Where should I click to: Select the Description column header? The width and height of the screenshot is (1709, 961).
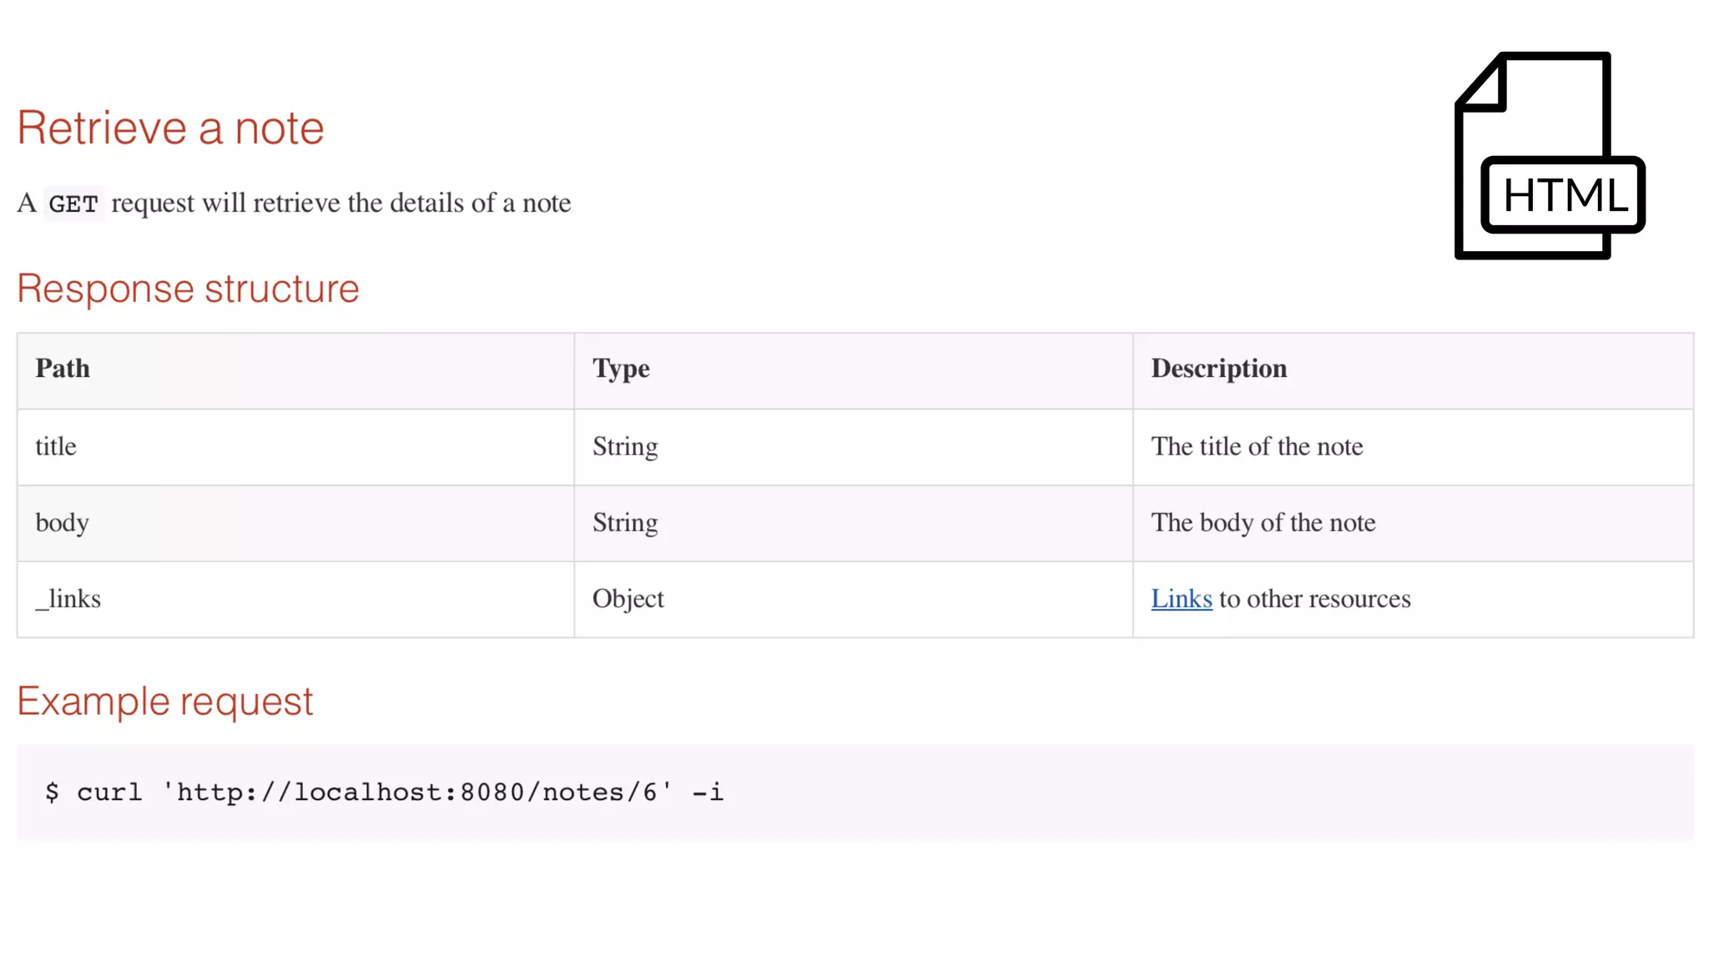pyautogui.click(x=1218, y=369)
